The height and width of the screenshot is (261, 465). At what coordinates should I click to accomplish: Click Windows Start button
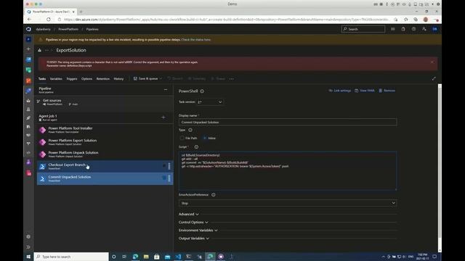(x=28, y=257)
